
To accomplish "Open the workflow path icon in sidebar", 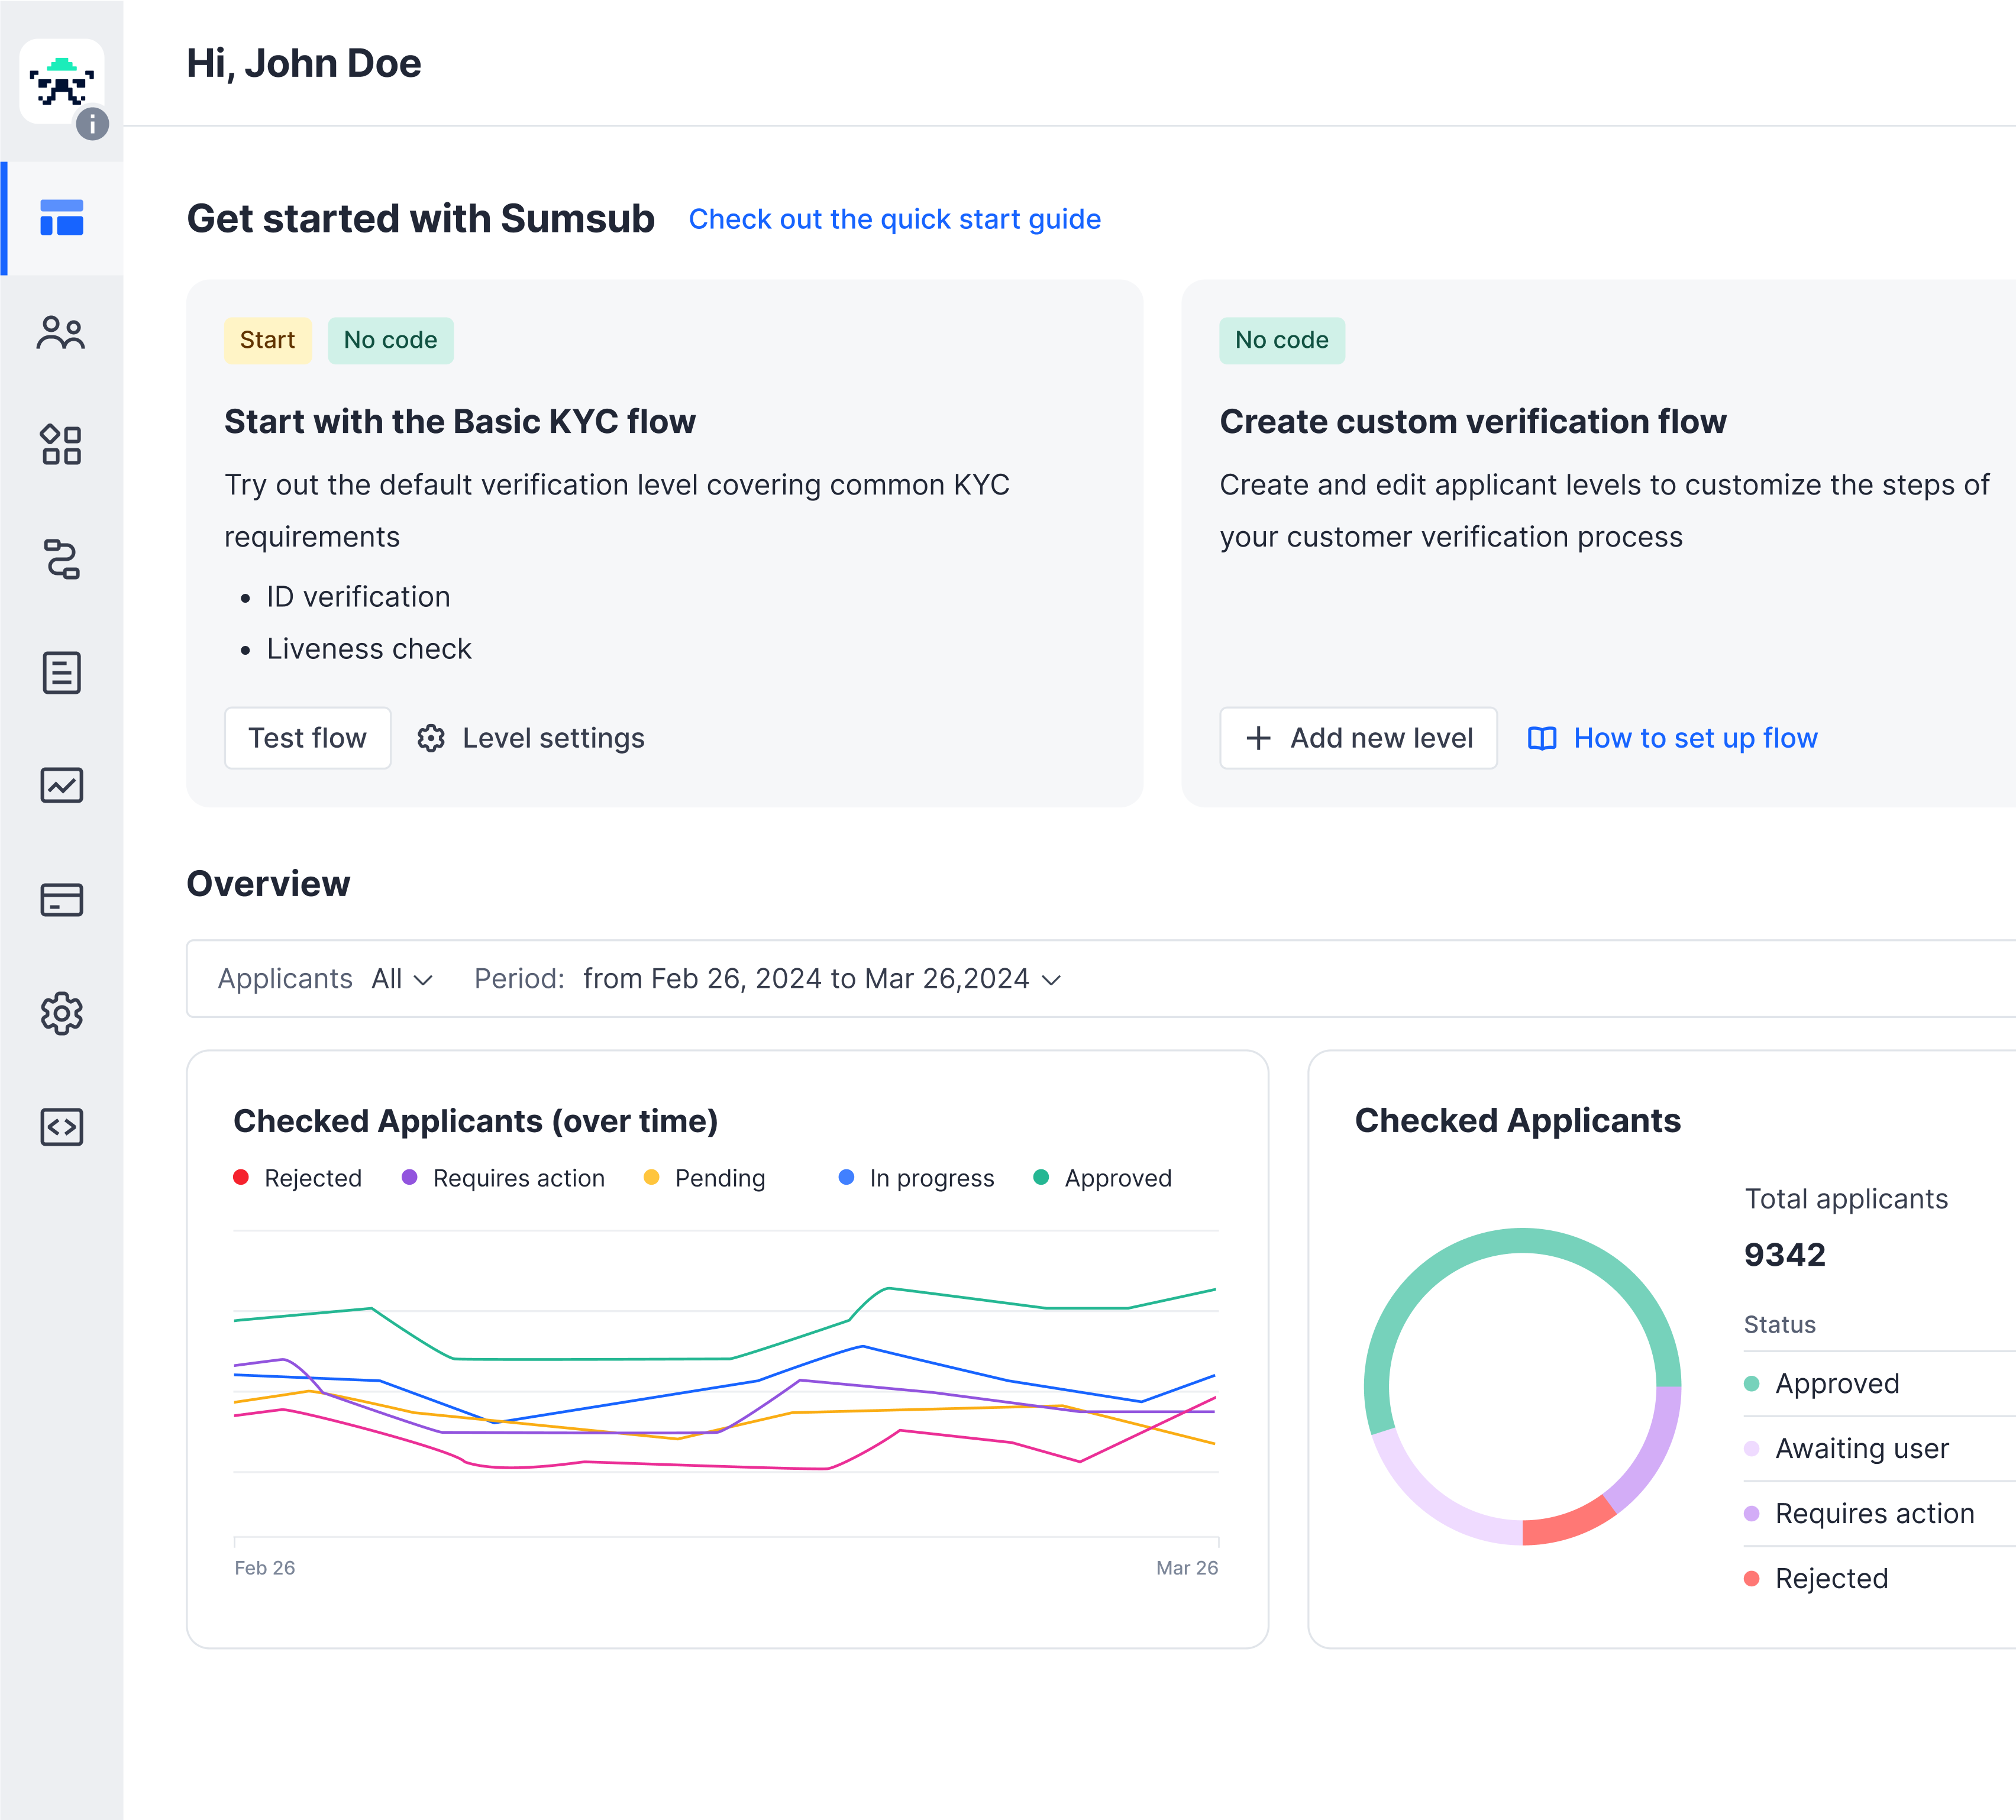I will (62, 559).
